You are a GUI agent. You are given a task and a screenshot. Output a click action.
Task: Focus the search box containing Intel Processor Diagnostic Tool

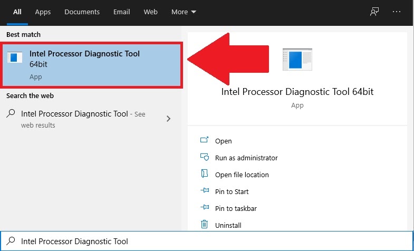tap(207, 241)
